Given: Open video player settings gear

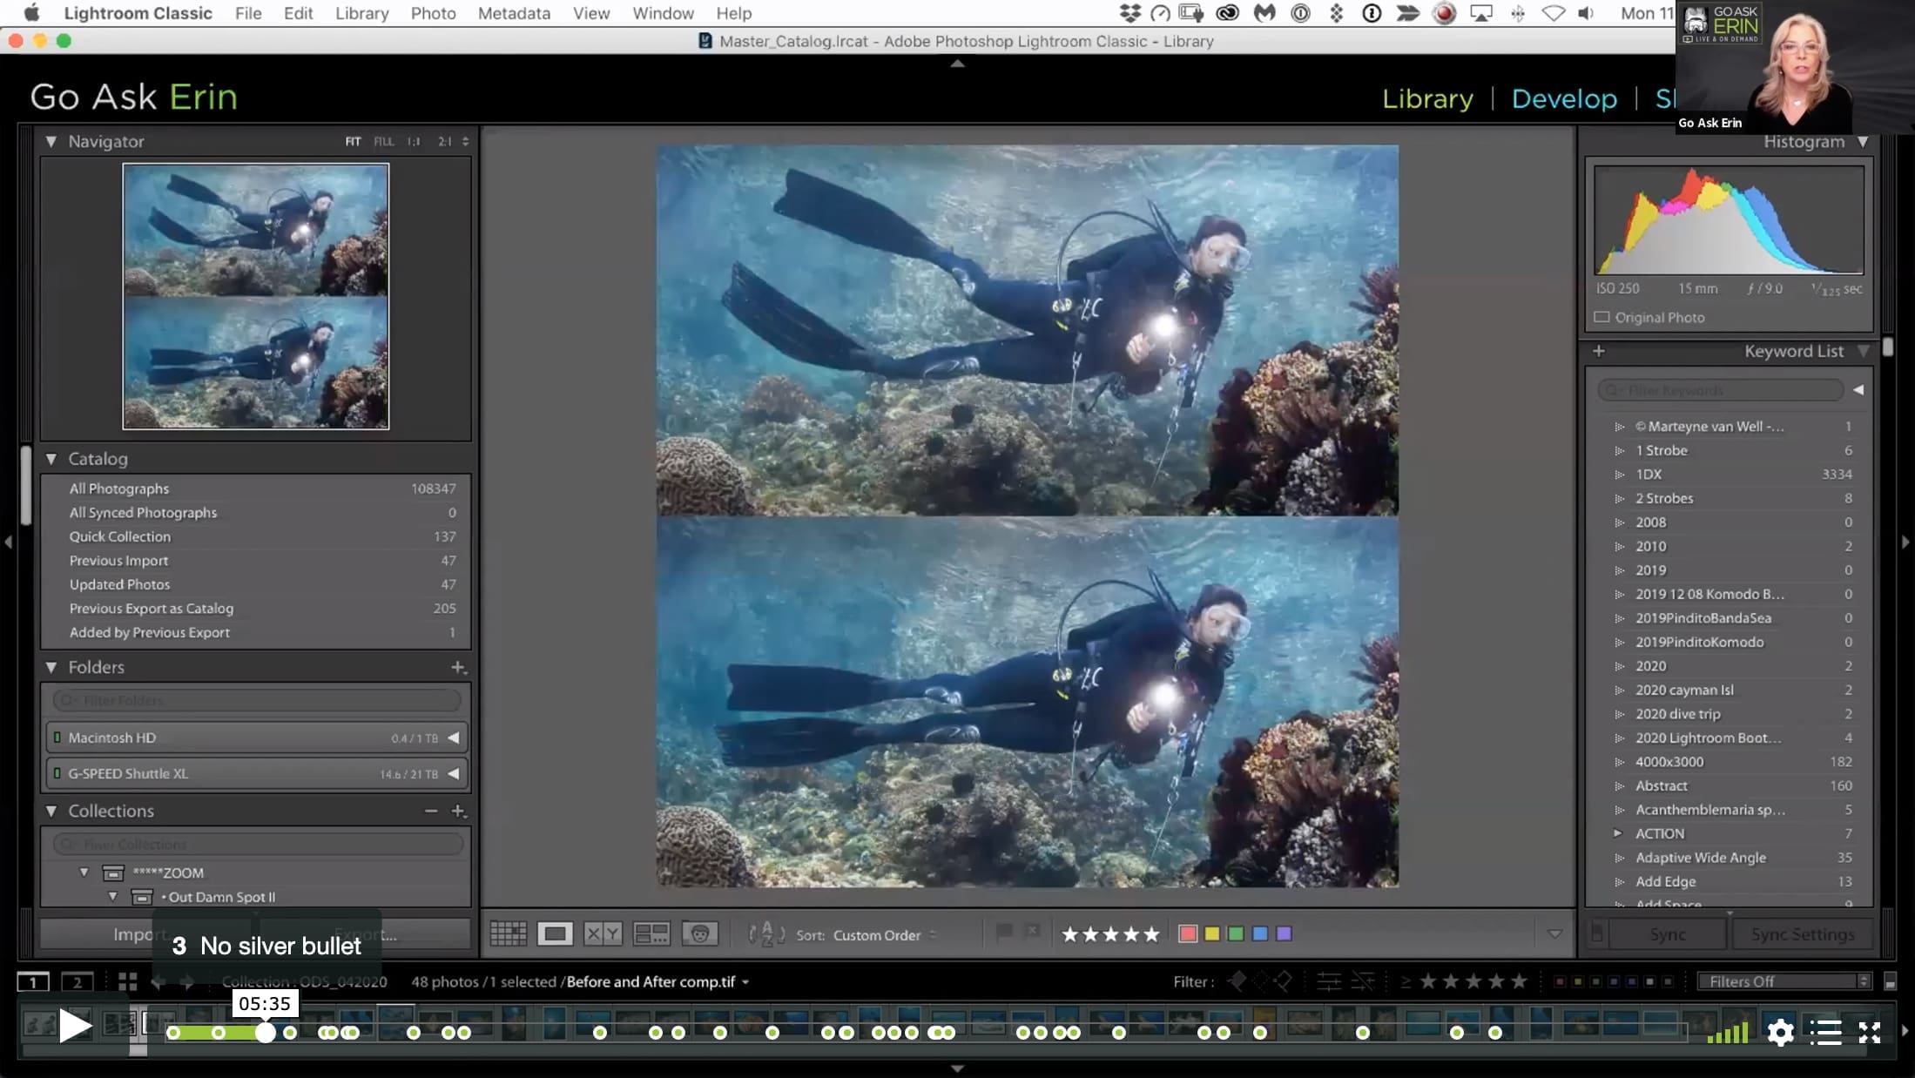Looking at the screenshot, I should click(x=1780, y=1033).
